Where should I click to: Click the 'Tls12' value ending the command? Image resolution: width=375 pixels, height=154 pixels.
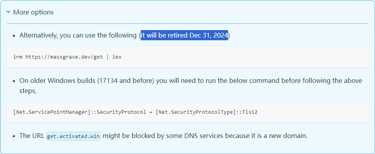(x=250, y=112)
